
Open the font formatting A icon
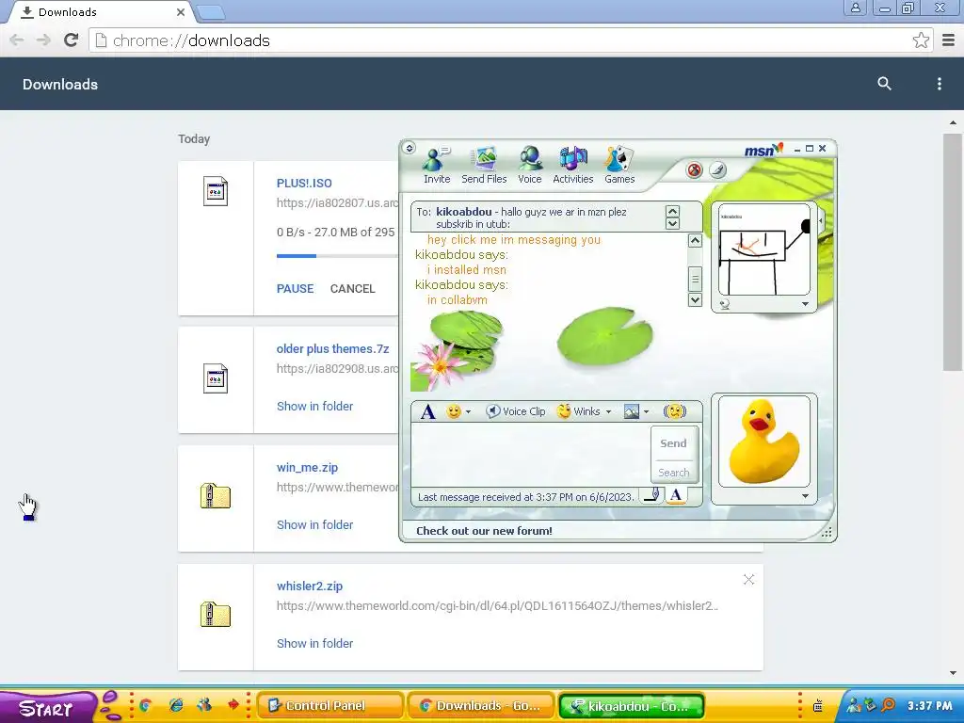click(428, 411)
